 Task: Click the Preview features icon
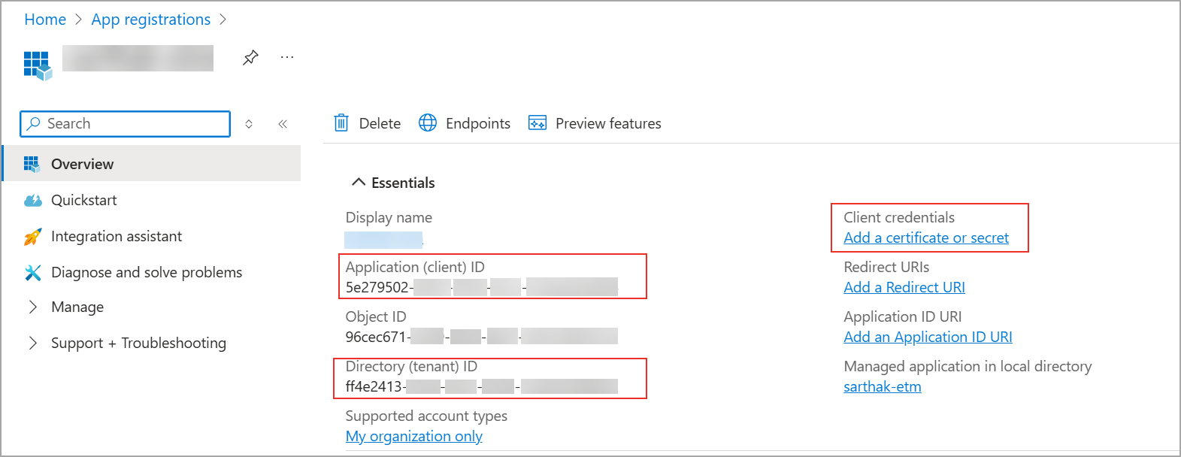point(538,123)
